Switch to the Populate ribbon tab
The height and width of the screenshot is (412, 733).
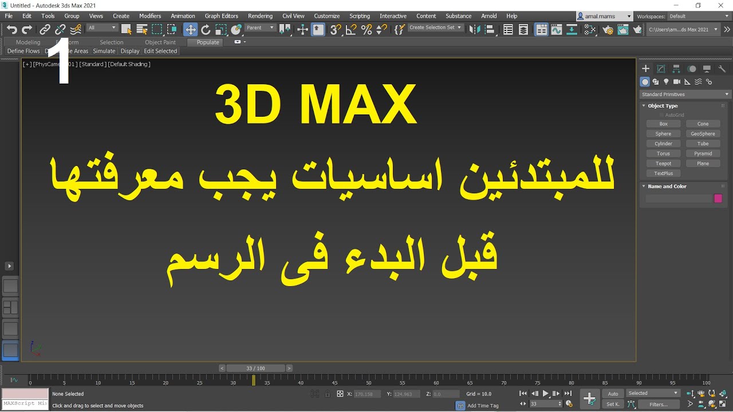(208, 42)
